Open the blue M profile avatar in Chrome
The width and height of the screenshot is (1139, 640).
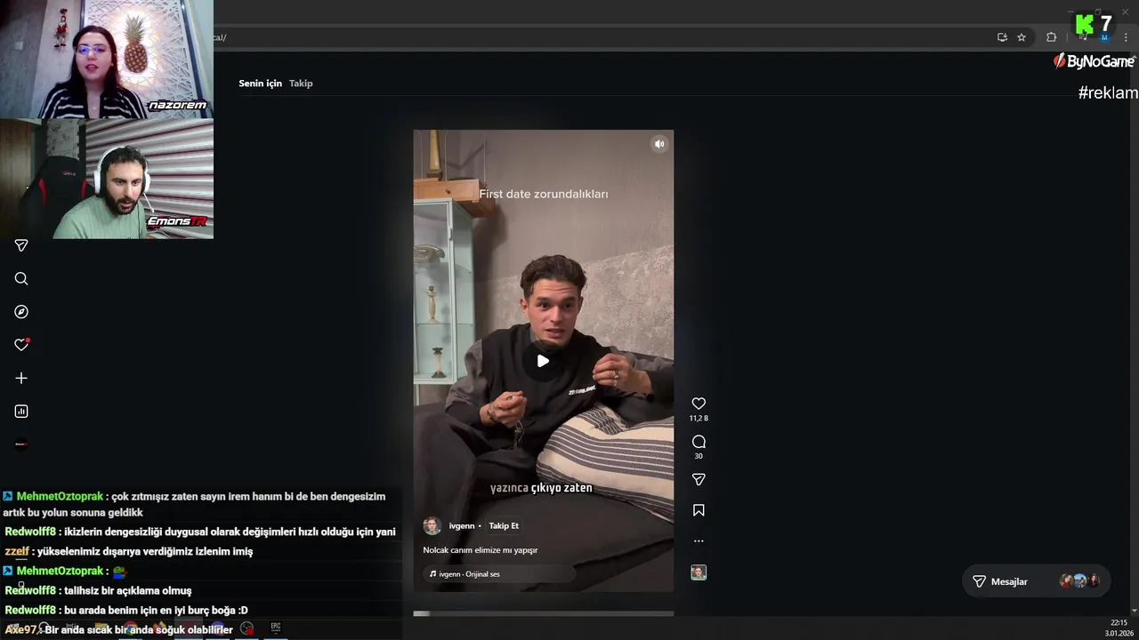(1104, 38)
